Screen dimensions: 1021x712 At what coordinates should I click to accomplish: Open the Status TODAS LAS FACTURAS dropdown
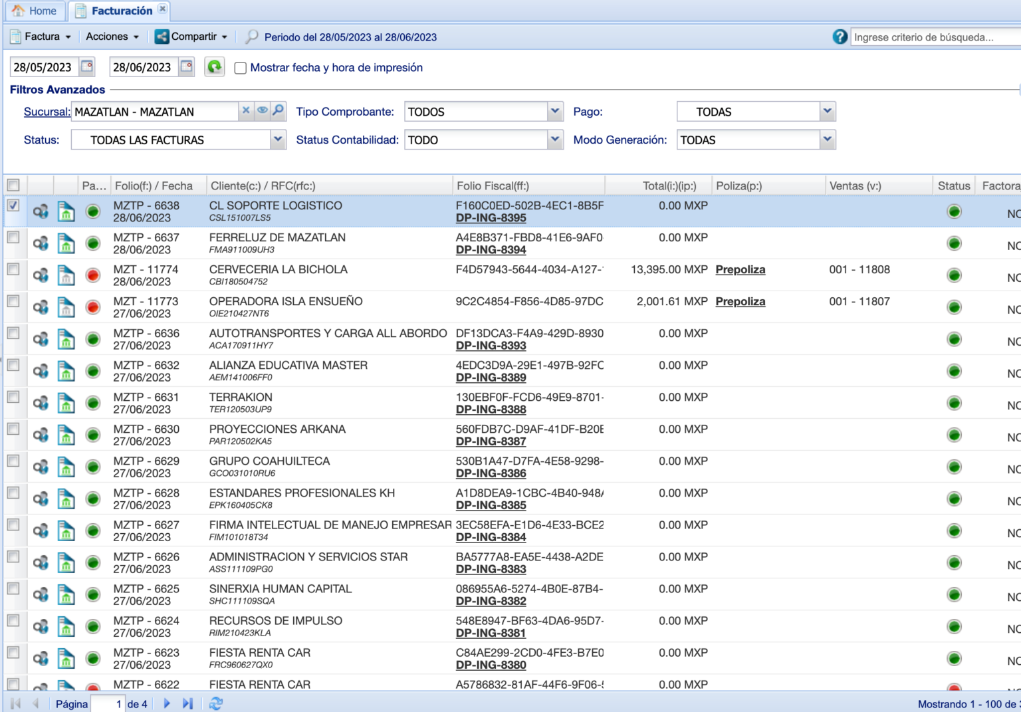coord(278,140)
